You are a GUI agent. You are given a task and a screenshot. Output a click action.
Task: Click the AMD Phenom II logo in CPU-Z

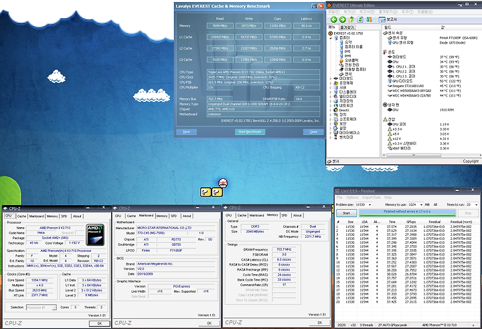(95, 235)
